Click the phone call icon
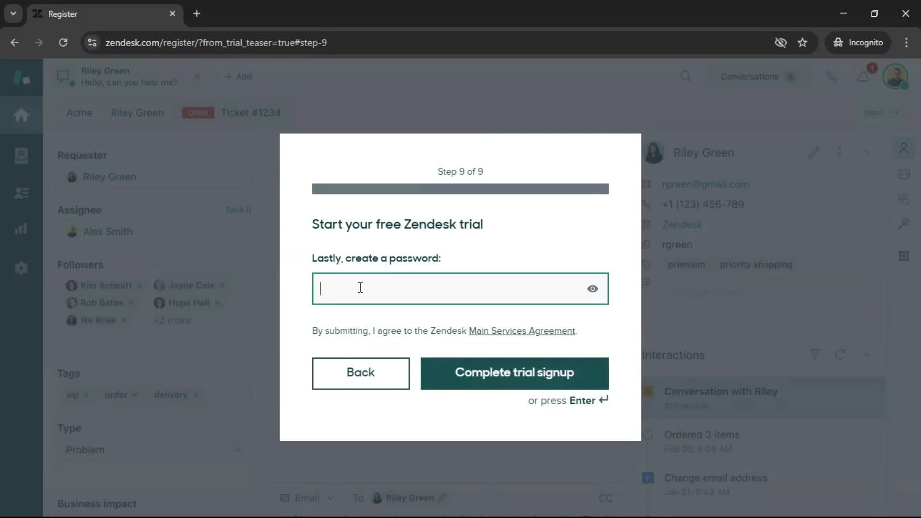Image resolution: width=921 pixels, height=518 pixels. [832, 77]
